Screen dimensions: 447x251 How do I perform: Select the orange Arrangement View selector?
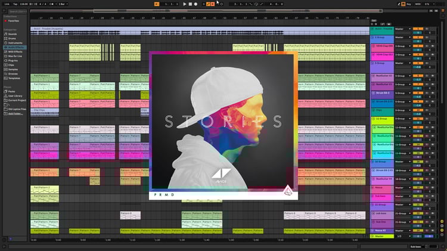coord(443,10)
